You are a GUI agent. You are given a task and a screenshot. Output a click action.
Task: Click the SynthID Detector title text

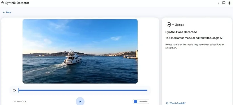tap(17, 3)
